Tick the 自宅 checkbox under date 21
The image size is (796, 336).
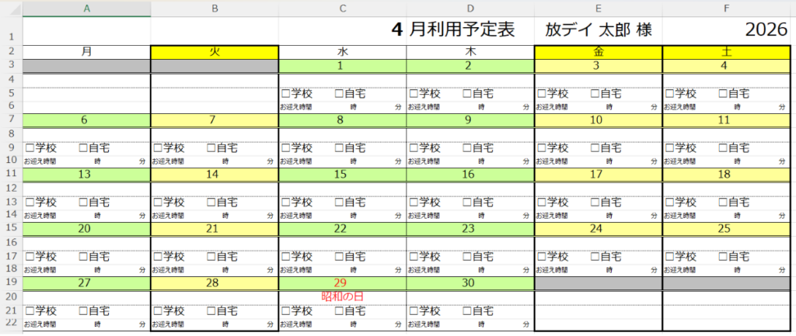[211, 257]
